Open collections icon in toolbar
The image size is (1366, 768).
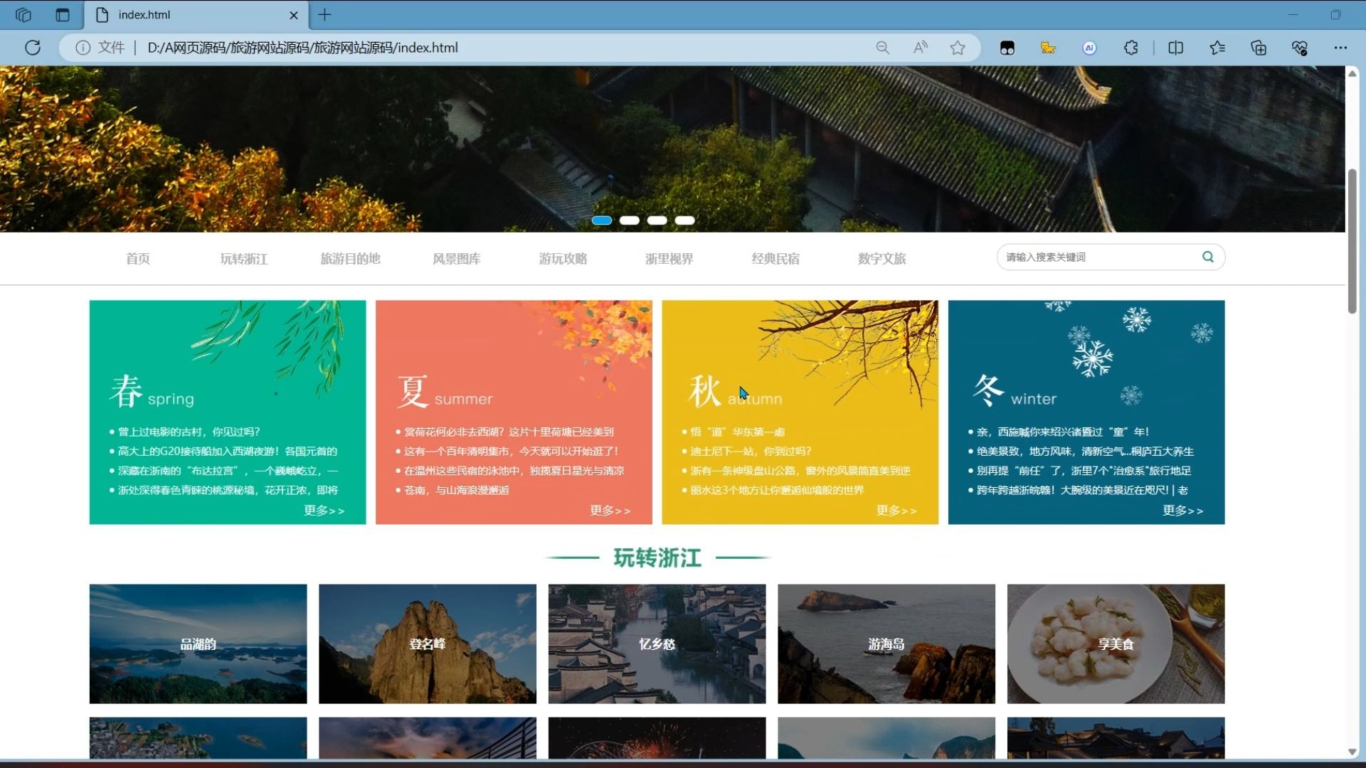point(1259,48)
